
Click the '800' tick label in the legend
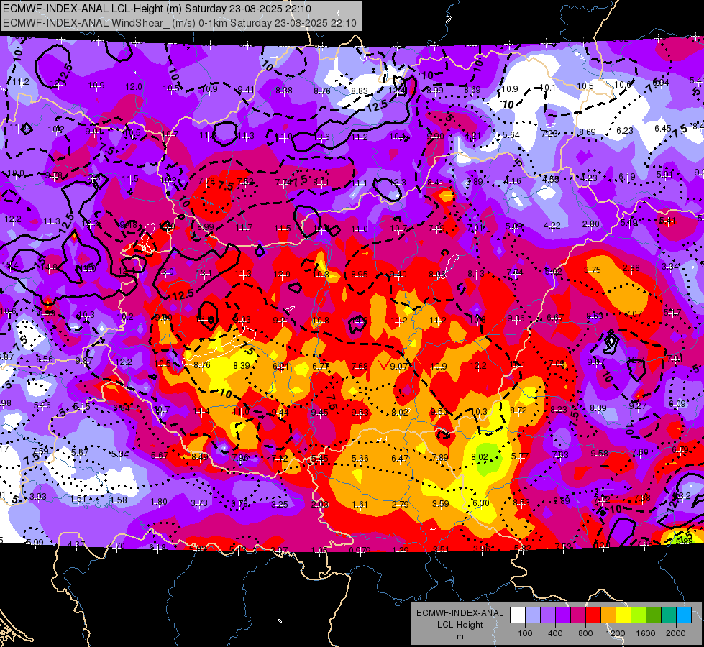585,633
